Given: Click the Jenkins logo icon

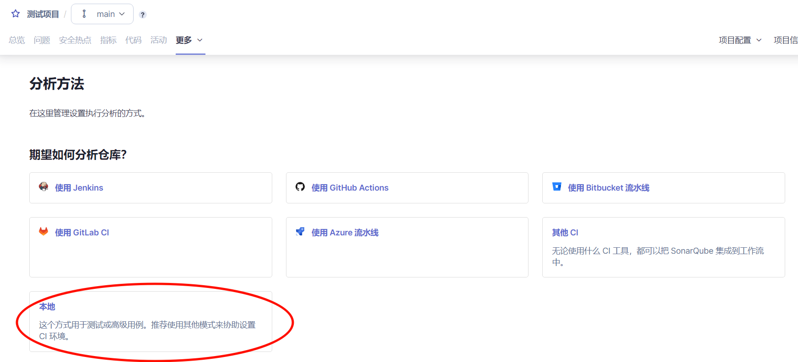Looking at the screenshot, I should [43, 186].
